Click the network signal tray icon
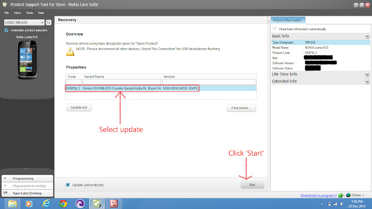 point(335,204)
